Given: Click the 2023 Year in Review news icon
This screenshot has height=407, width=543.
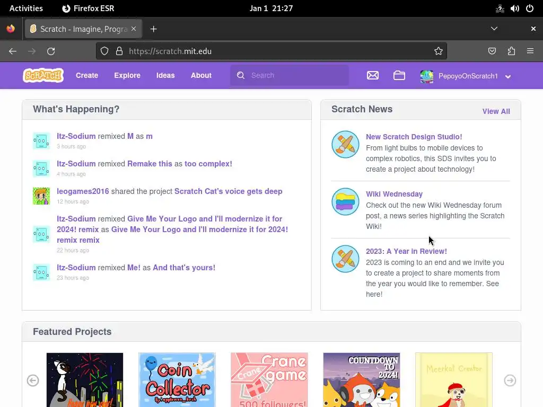Looking at the screenshot, I should point(345,259).
